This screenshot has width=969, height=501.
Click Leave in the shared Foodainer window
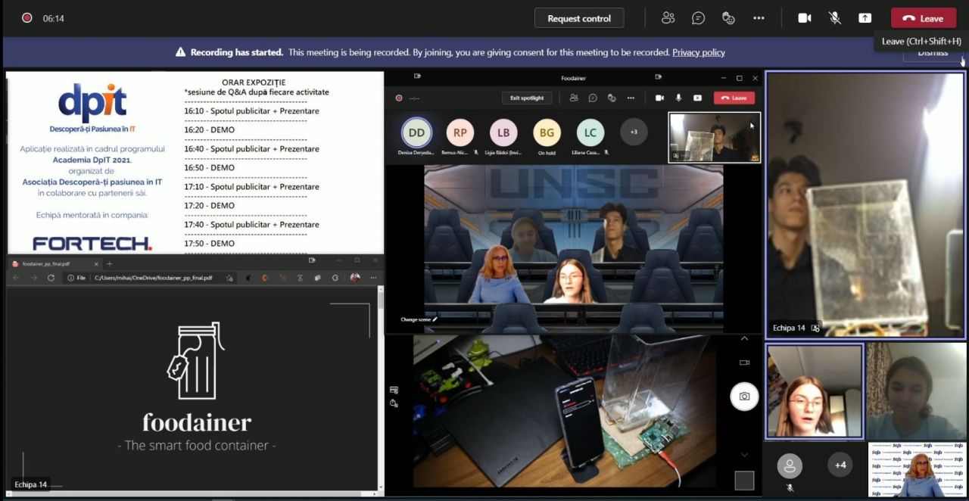pos(734,98)
